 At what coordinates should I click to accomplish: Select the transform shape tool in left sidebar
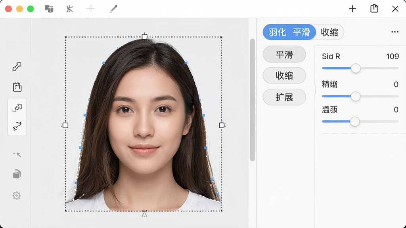click(x=17, y=108)
